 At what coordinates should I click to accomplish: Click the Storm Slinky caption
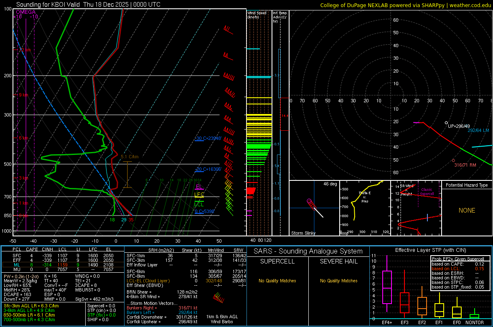[303, 233]
